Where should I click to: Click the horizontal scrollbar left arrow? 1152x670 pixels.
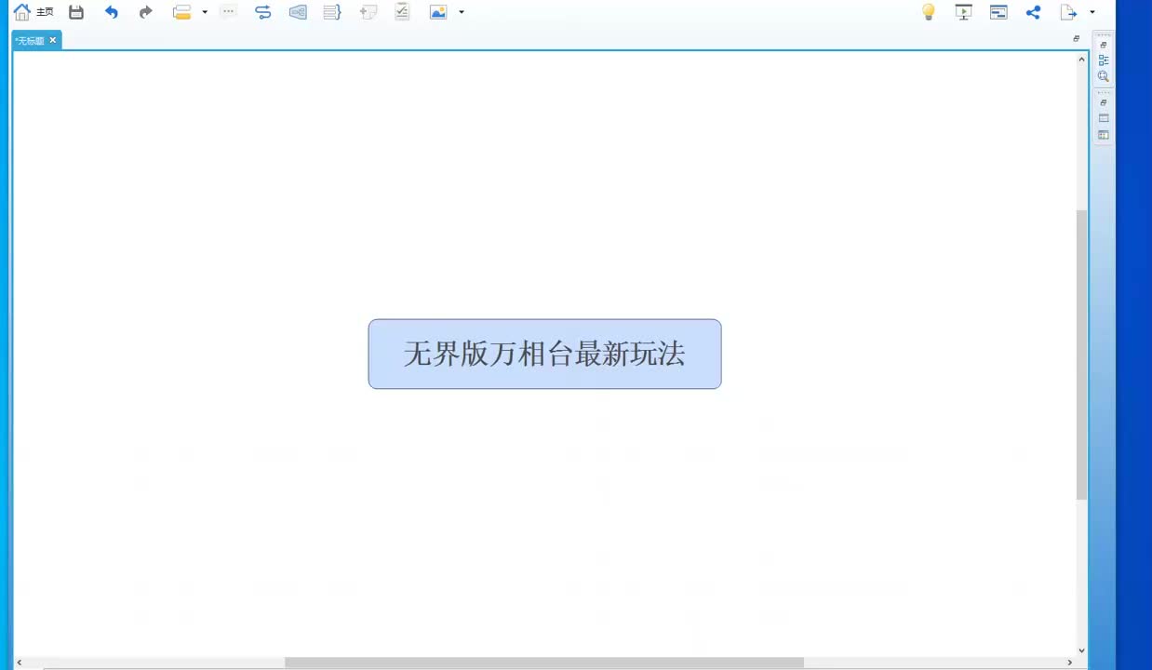click(x=19, y=663)
